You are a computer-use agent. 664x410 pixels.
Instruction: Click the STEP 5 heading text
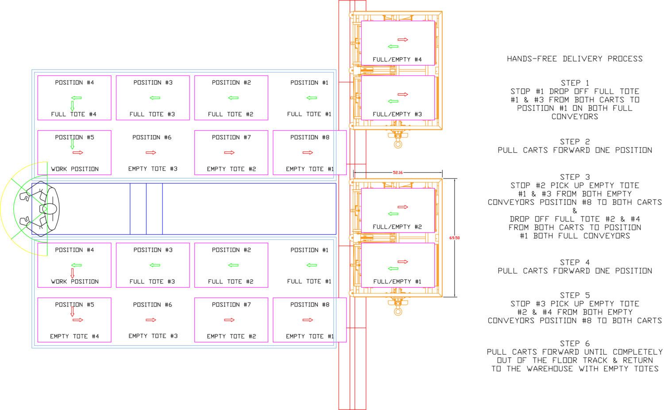tap(575, 295)
